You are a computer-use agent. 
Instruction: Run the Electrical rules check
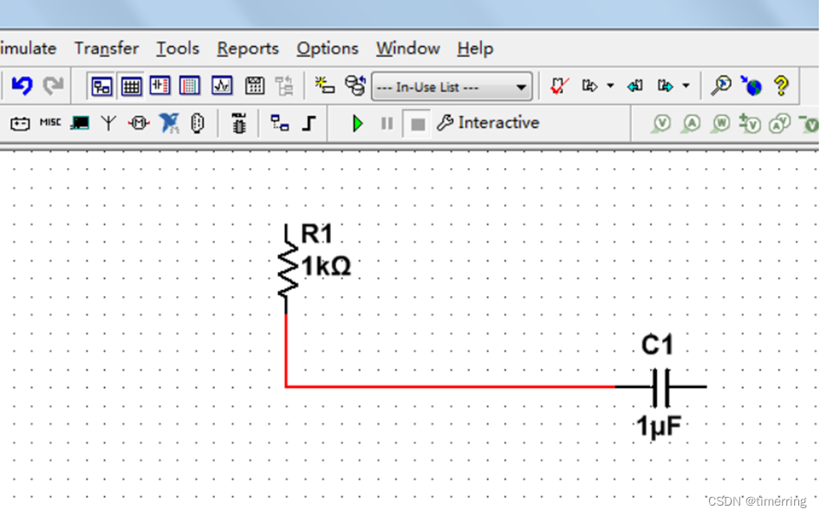point(559,86)
